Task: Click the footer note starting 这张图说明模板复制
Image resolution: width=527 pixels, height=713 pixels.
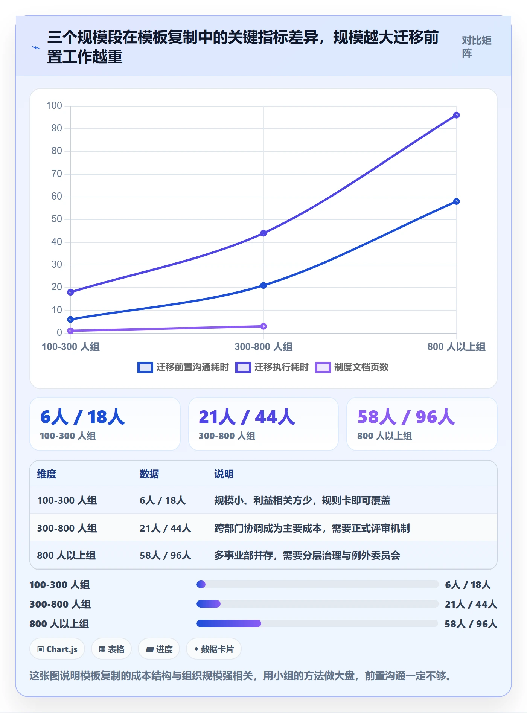Action: 240,676
